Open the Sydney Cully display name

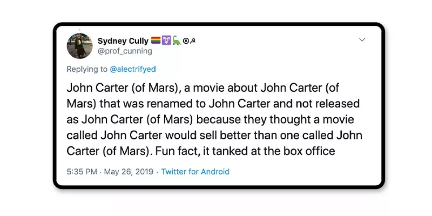122,40
